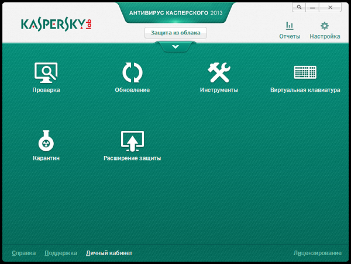Click the Инструменты label text
This screenshot has width=351, height=264.
(219, 90)
